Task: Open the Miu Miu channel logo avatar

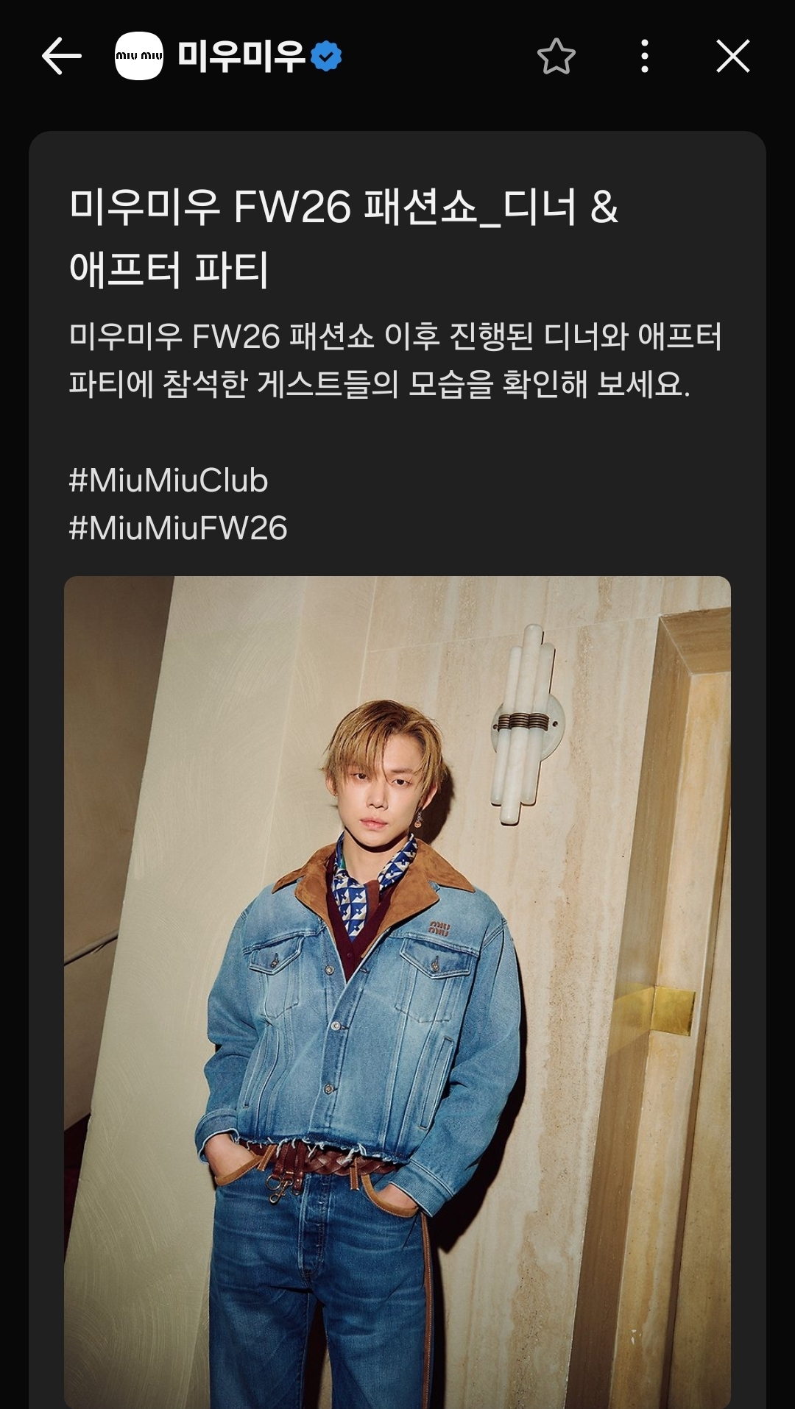Action: (139, 56)
